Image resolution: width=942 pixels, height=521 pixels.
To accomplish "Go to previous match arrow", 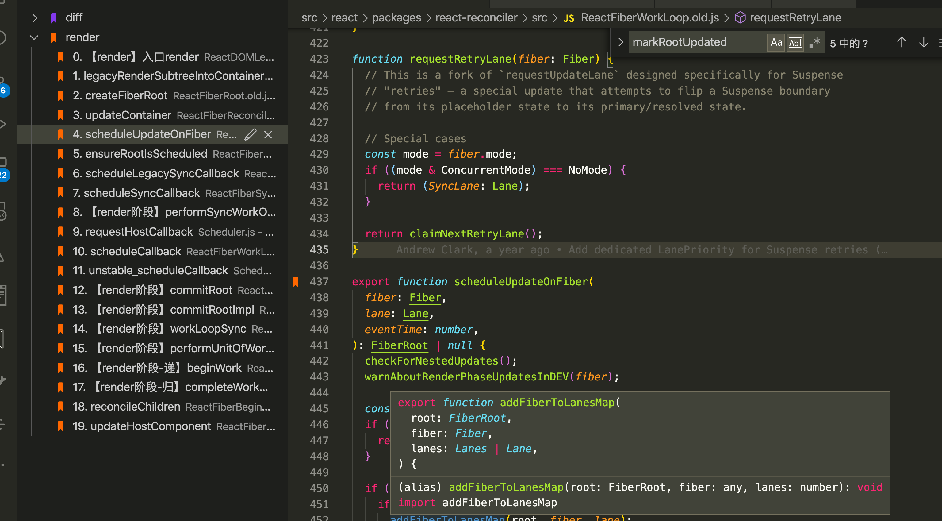I will coord(902,42).
